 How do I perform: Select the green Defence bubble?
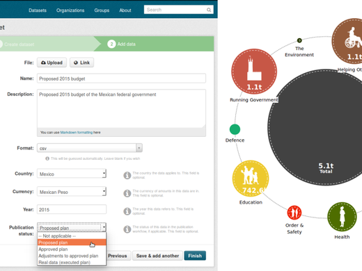[x=235, y=129]
